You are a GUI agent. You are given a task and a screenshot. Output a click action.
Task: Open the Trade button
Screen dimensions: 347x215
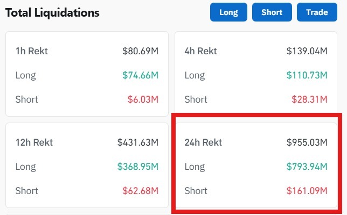click(317, 12)
